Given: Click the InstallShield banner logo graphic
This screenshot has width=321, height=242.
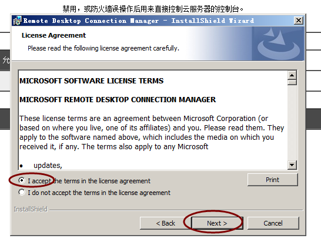Looking at the screenshot, I should pos(278,43).
